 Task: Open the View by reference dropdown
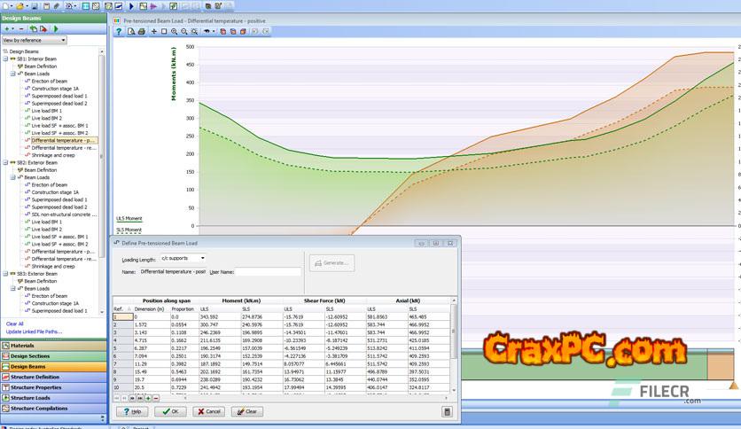pyautogui.click(x=35, y=40)
